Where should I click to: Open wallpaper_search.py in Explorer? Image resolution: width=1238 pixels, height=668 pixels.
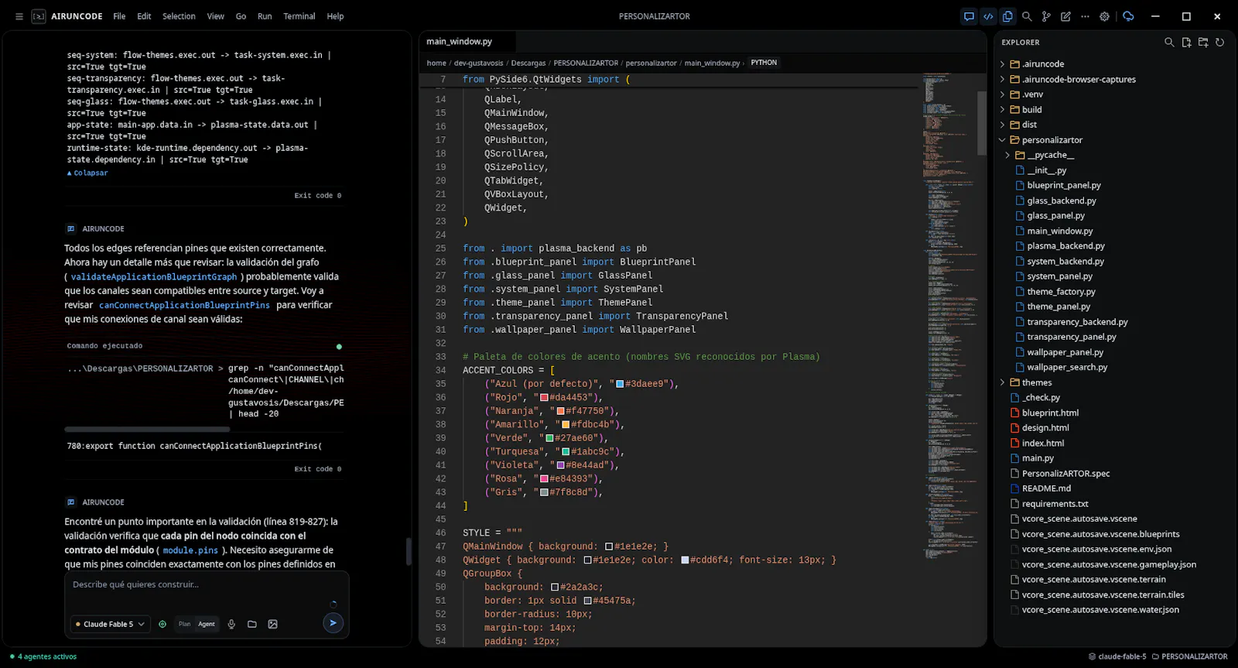click(x=1067, y=368)
